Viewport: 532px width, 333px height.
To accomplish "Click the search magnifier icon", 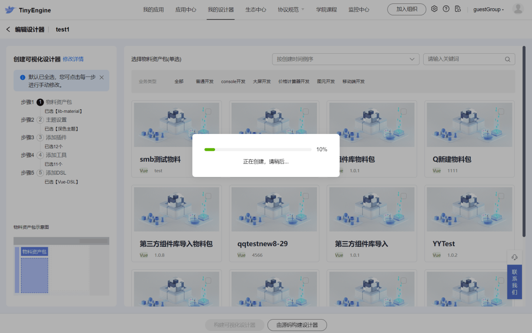I will tap(507, 59).
